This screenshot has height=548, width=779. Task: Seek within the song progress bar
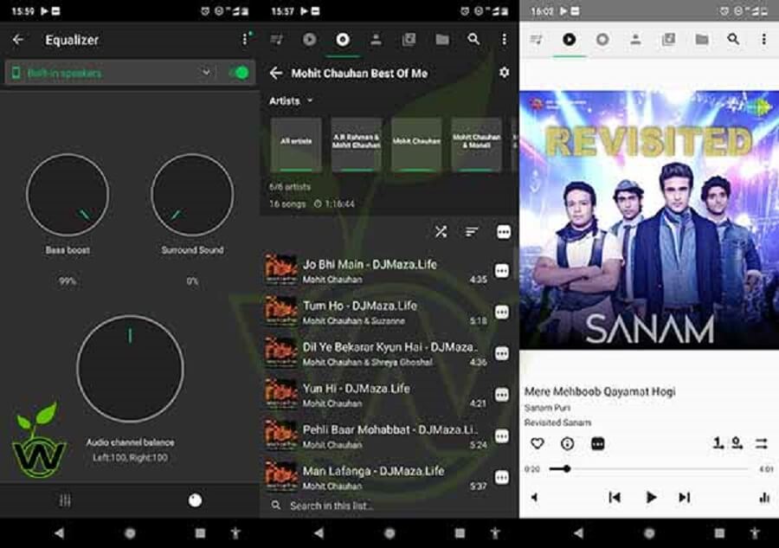(648, 468)
